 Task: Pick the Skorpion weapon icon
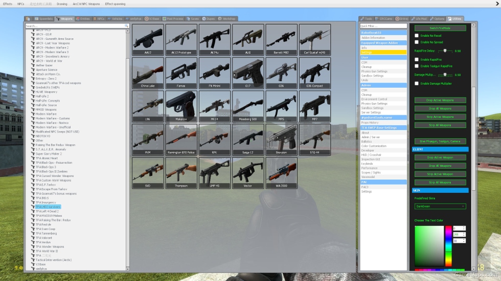281,140
